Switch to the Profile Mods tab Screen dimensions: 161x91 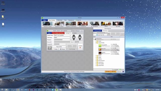click(60, 20)
